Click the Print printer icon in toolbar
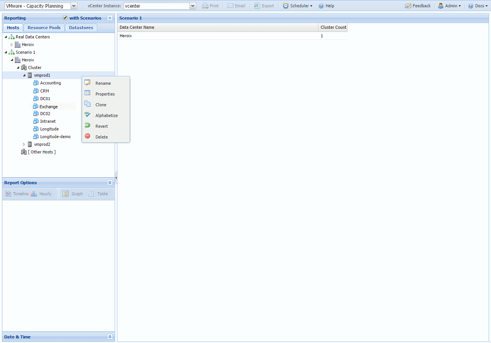This screenshot has width=491, height=343. [205, 6]
